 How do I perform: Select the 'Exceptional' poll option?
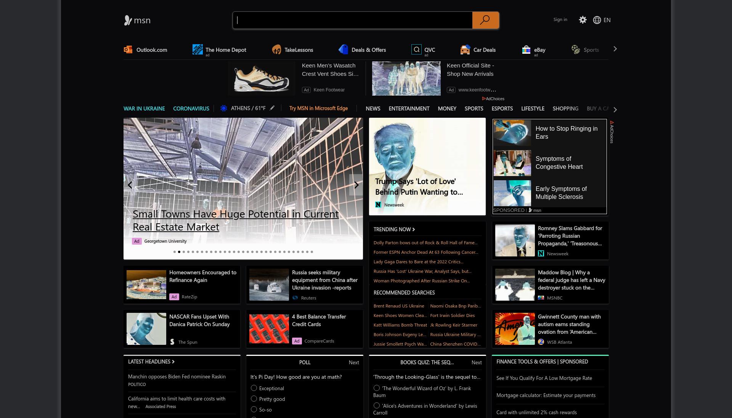pos(254,388)
